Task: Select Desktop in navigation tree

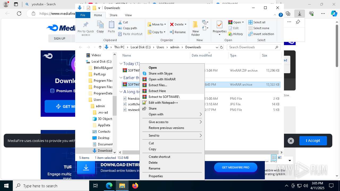Action: tap(103, 138)
